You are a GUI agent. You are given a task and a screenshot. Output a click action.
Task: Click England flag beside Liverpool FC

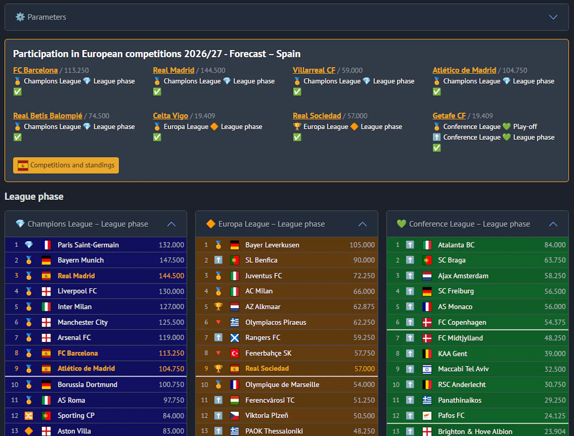coord(46,291)
